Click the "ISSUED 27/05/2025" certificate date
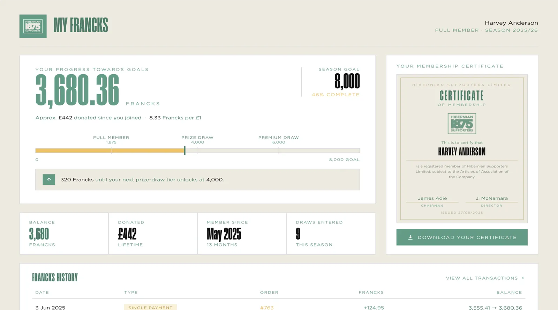Viewport: 558px width, 310px height. [x=462, y=213]
